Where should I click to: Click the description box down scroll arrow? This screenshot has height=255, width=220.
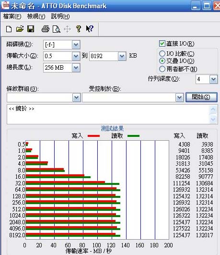[x=213, y=120]
